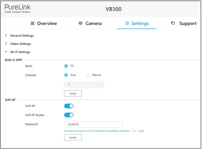Open the channel 48 dropdown
The height and width of the screenshot is (150, 202).
point(84,84)
